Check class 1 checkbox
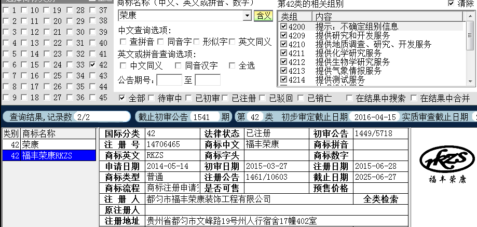The image size is (477, 227). 6,10
